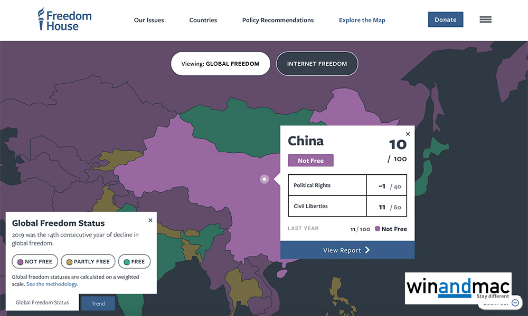
Task: Open the hamburger menu
Action: coord(485,19)
